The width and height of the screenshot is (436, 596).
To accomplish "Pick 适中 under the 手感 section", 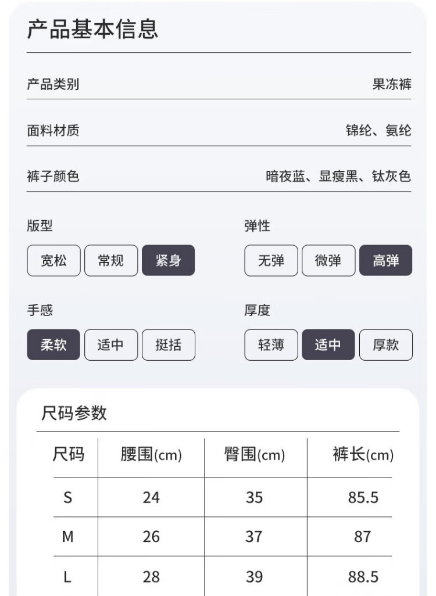I will pyautogui.click(x=111, y=345).
